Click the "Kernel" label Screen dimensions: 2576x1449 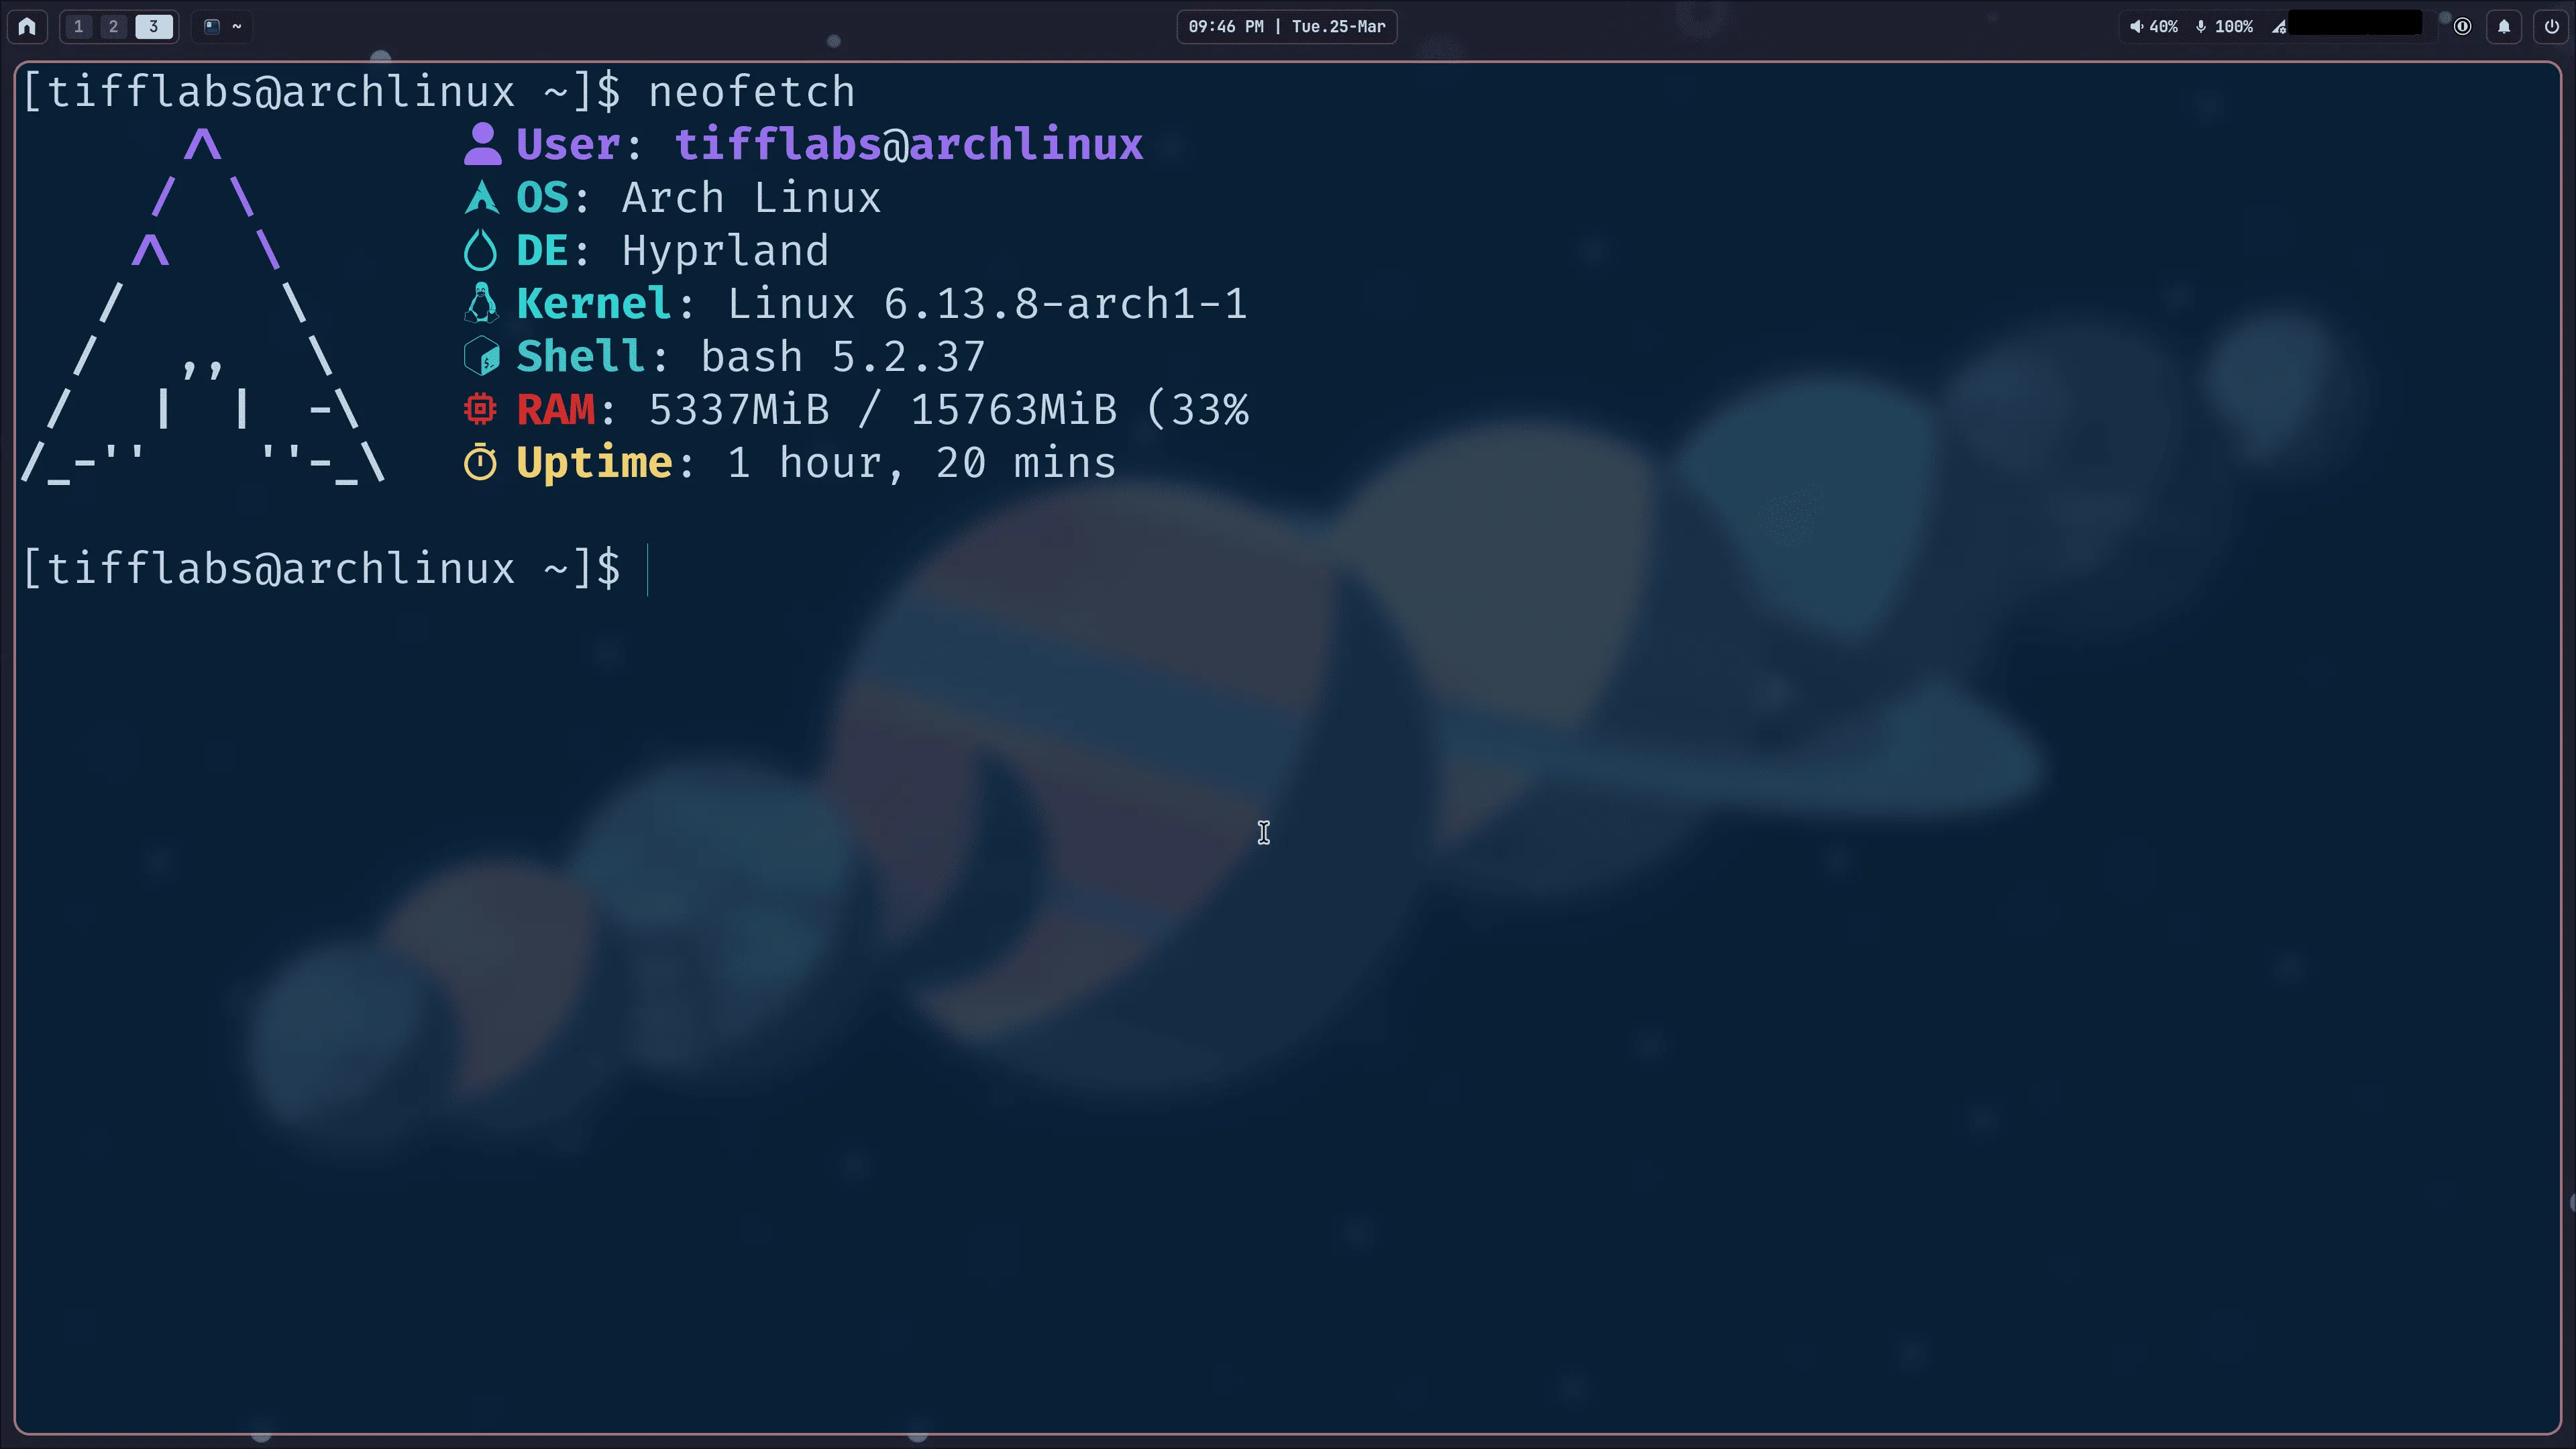[x=593, y=303]
